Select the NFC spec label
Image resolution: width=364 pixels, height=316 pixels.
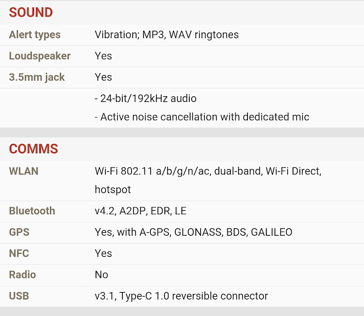(x=19, y=253)
